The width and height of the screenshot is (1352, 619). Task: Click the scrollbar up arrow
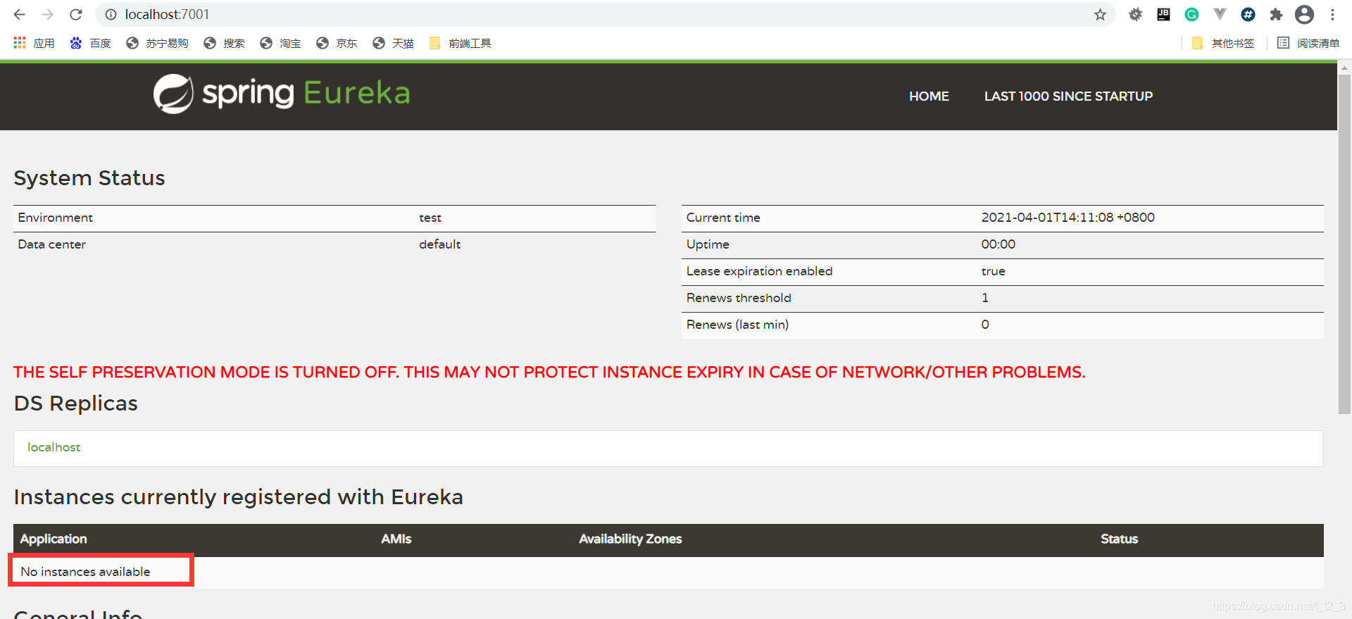[1344, 68]
